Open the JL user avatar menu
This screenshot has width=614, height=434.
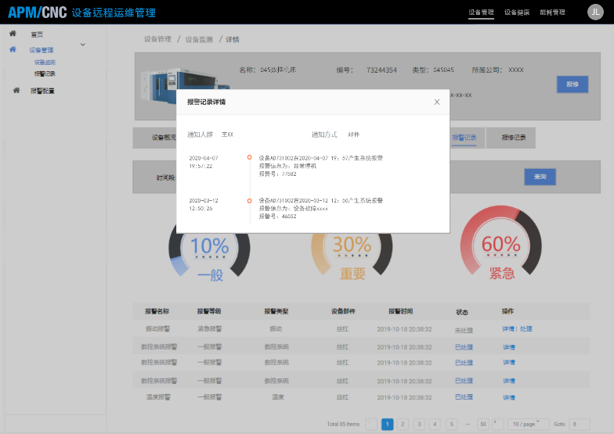[595, 13]
